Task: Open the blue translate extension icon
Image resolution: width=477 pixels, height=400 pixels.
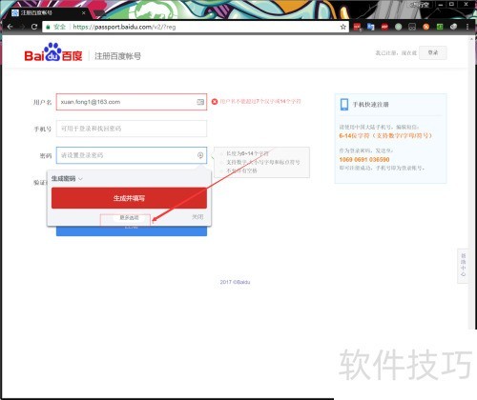Action: [x=371, y=27]
